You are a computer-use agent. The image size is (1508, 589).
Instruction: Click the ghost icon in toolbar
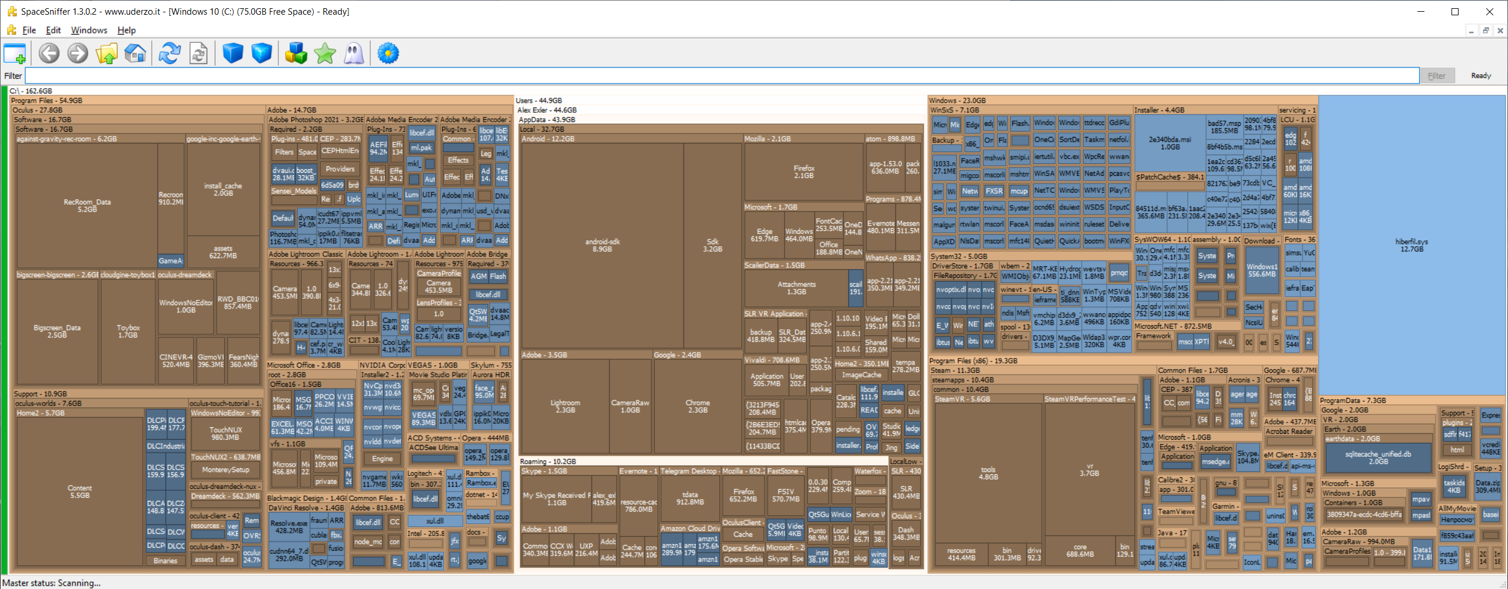(x=354, y=53)
